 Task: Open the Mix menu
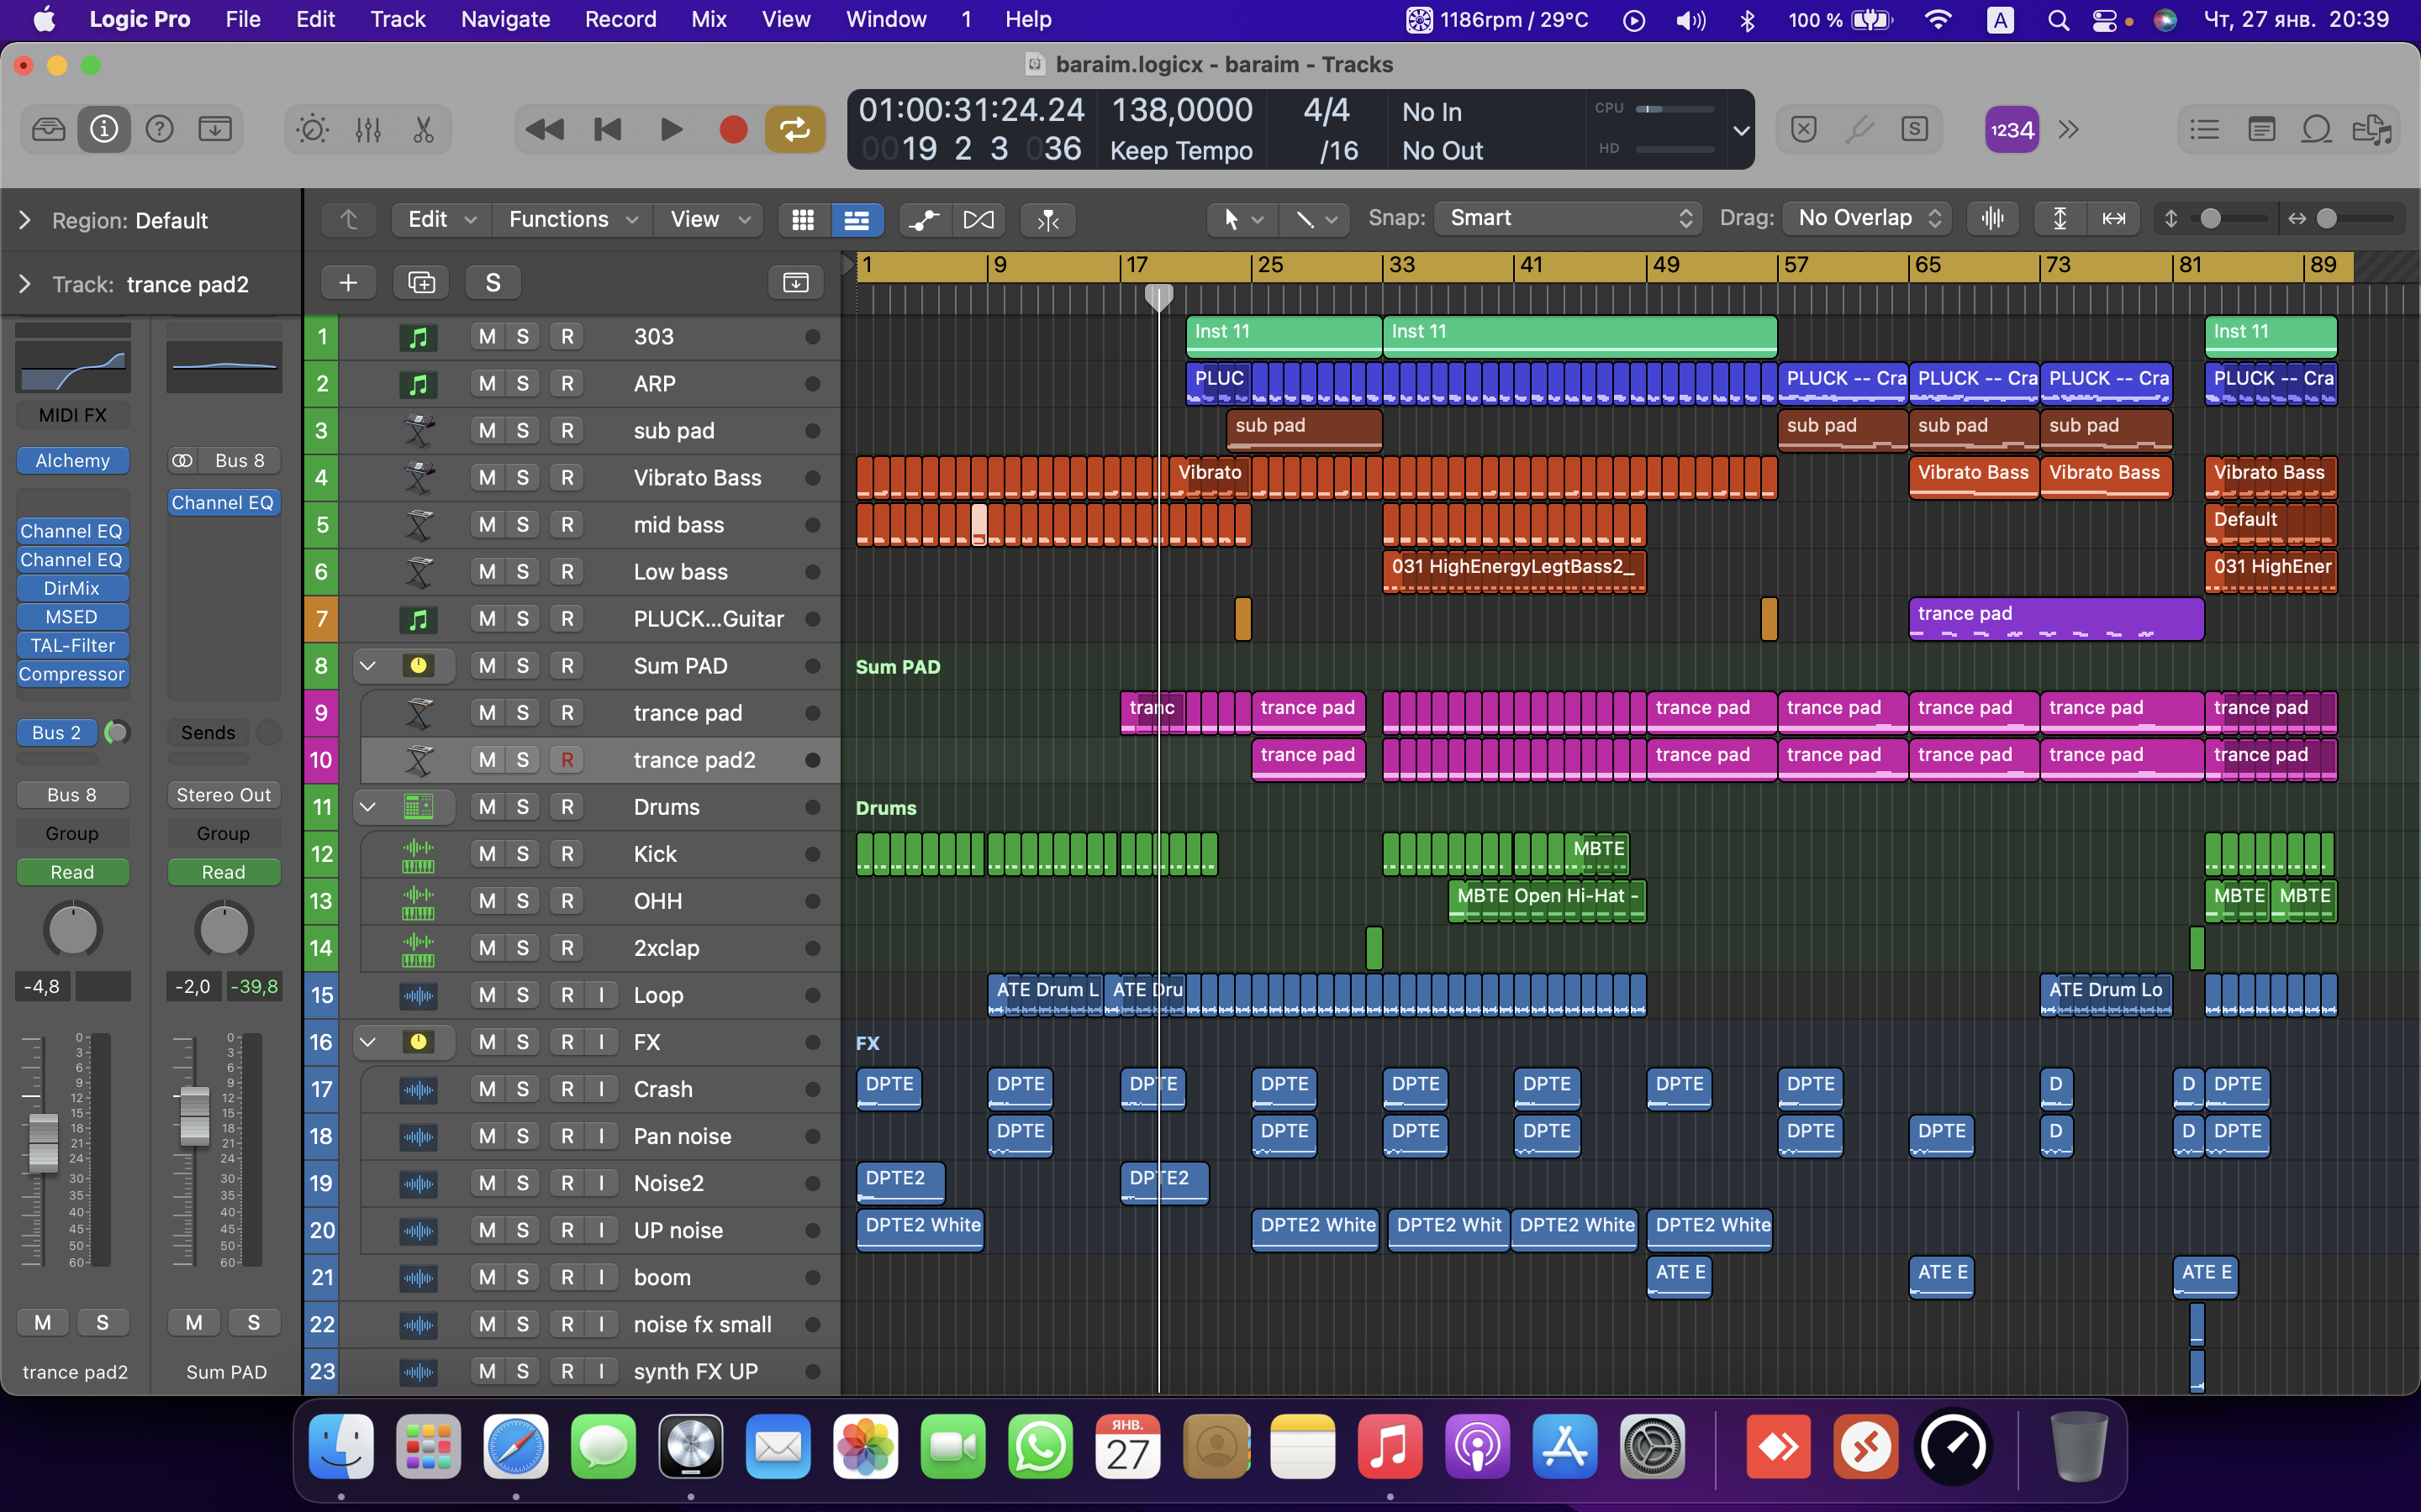coord(709,19)
